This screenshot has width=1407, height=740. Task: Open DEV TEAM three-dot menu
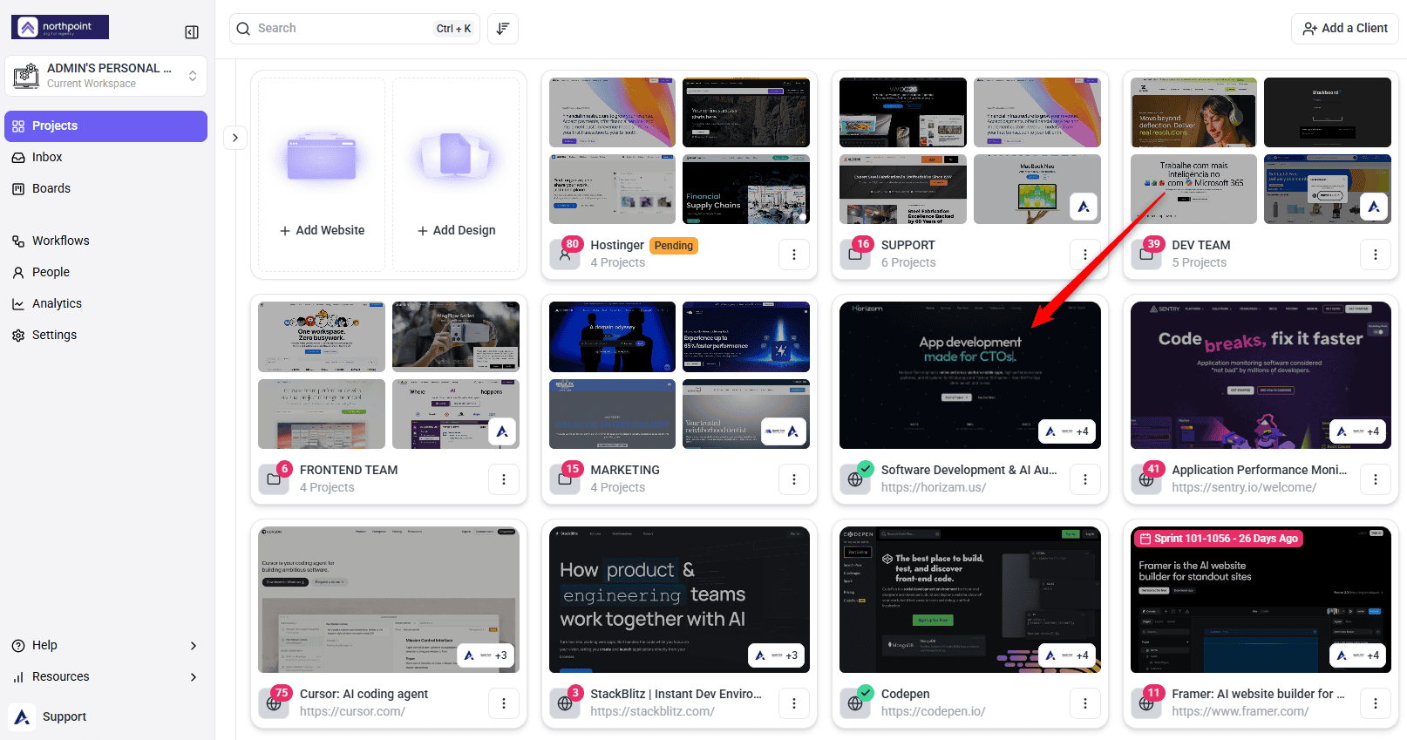pos(1376,255)
